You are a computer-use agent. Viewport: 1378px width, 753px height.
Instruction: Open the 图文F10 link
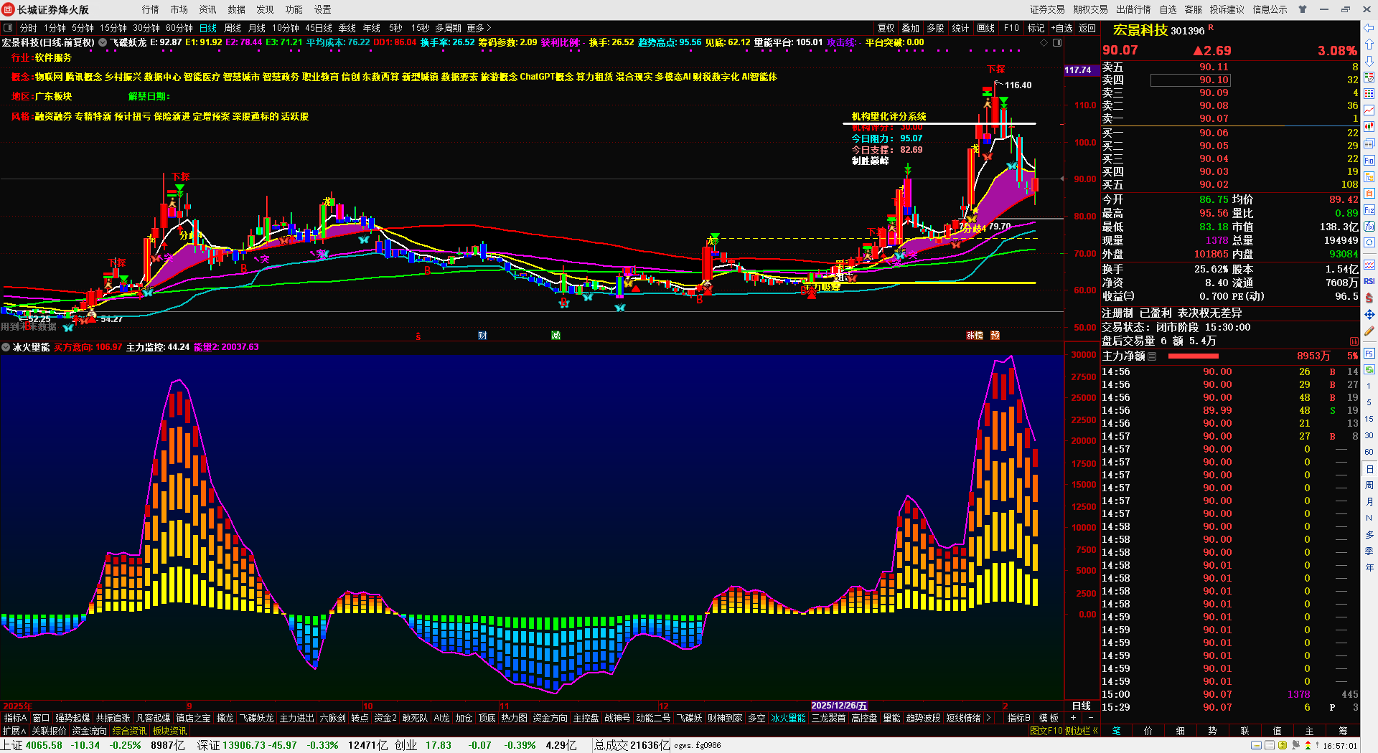pos(1046,731)
